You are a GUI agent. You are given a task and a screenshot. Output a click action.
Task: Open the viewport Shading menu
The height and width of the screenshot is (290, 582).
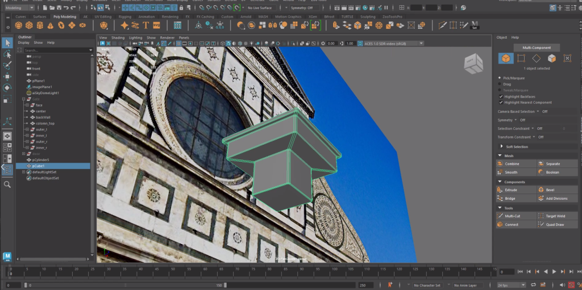(118, 38)
